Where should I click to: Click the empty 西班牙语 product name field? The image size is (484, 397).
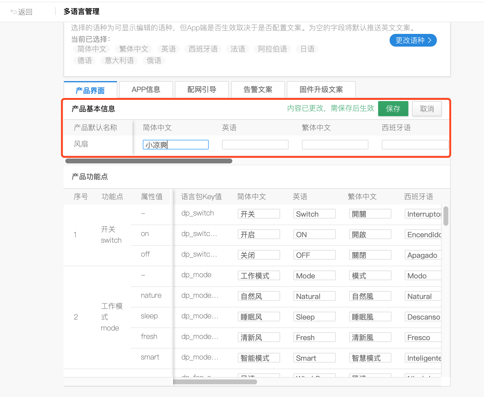(x=415, y=145)
